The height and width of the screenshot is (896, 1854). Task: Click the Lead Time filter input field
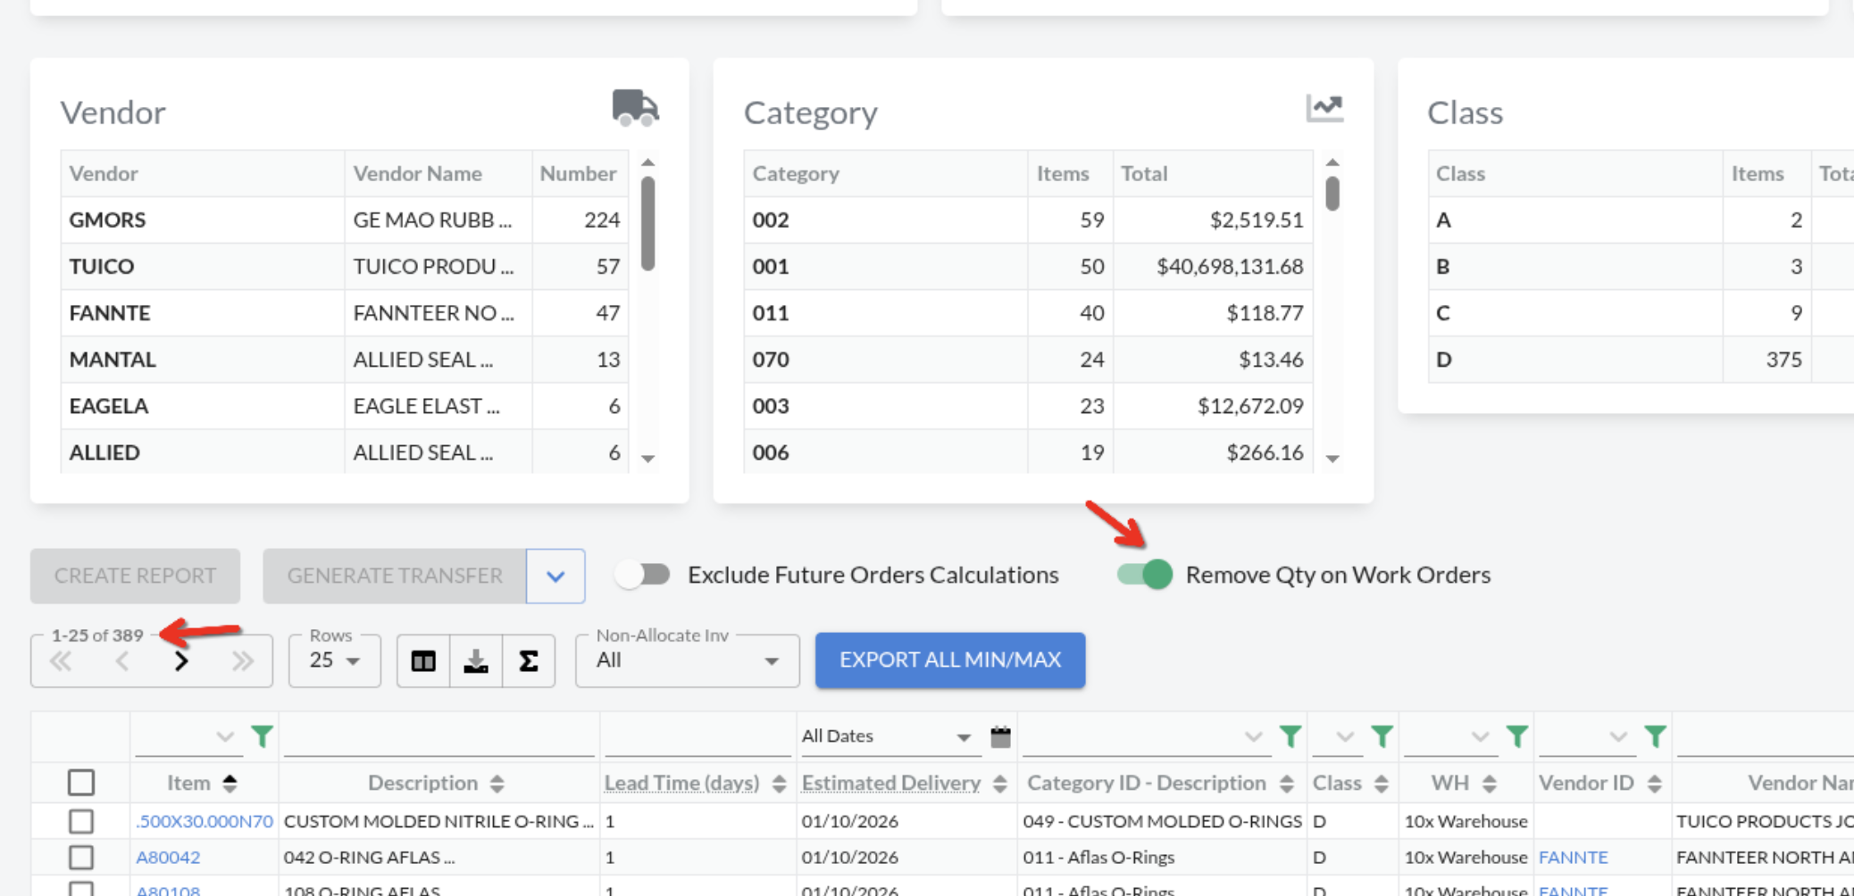click(697, 737)
